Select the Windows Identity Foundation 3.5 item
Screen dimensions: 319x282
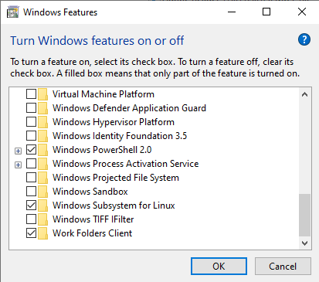pyautogui.click(x=120, y=136)
